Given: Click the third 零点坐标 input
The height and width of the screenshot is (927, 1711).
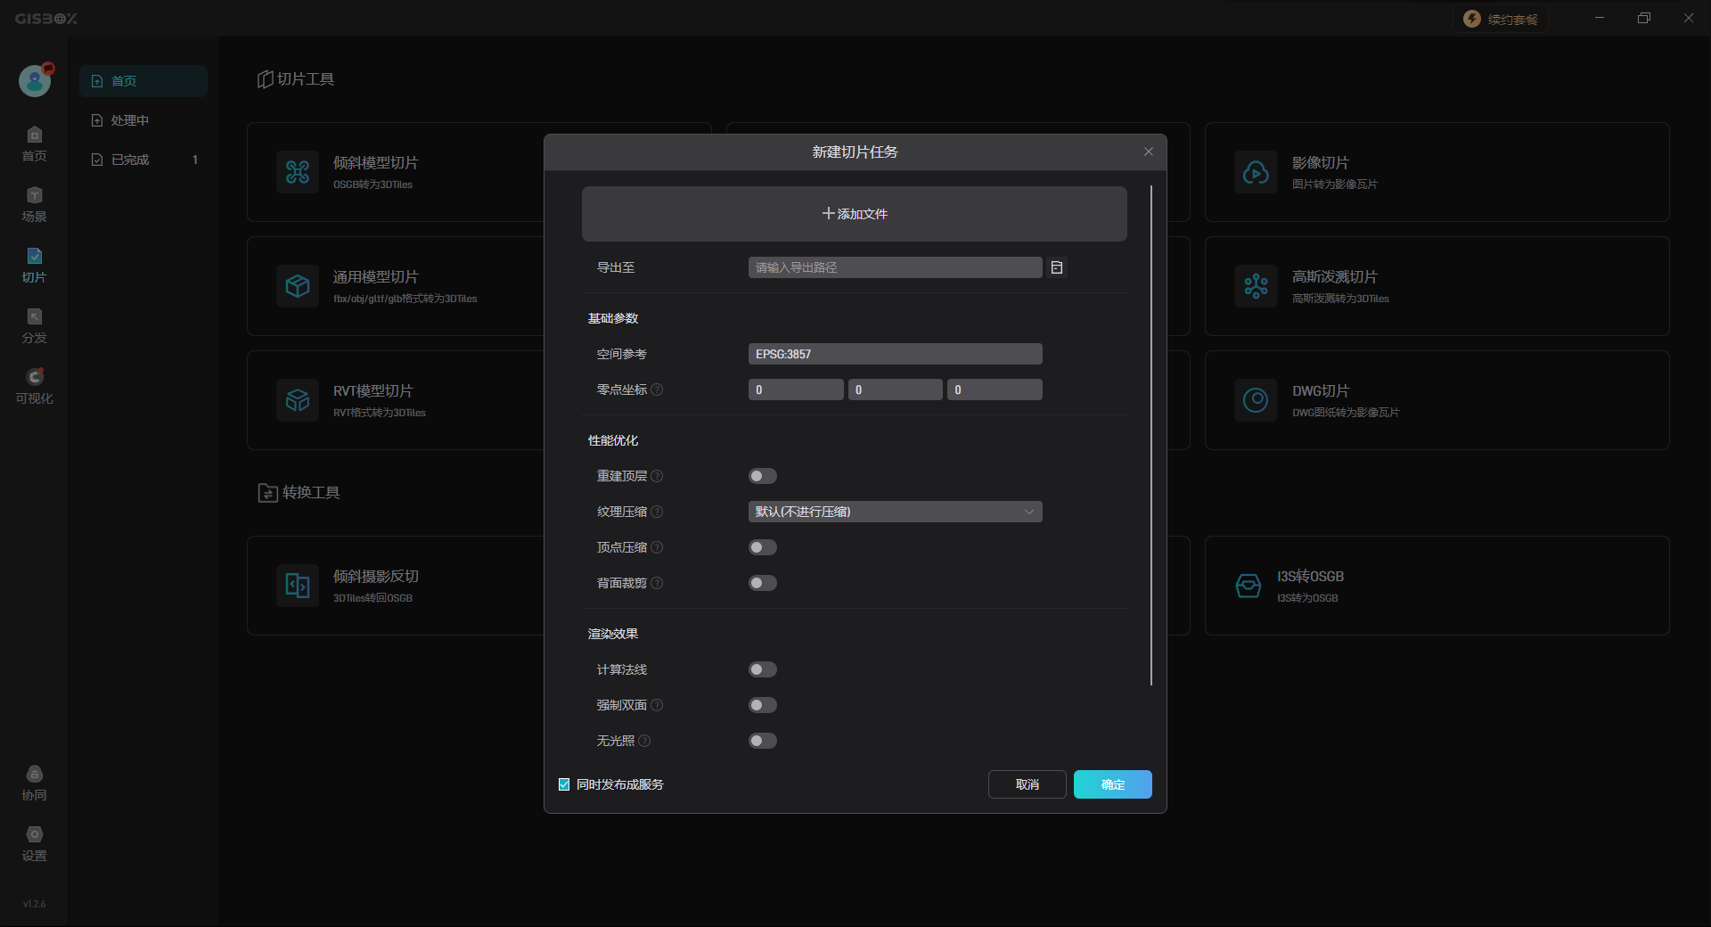Looking at the screenshot, I should tap(995, 390).
